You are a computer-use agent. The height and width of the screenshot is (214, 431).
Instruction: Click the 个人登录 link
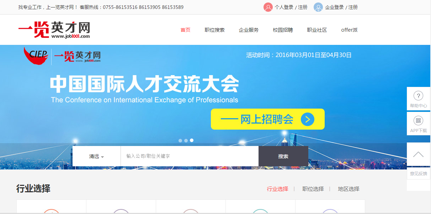[x=284, y=7]
